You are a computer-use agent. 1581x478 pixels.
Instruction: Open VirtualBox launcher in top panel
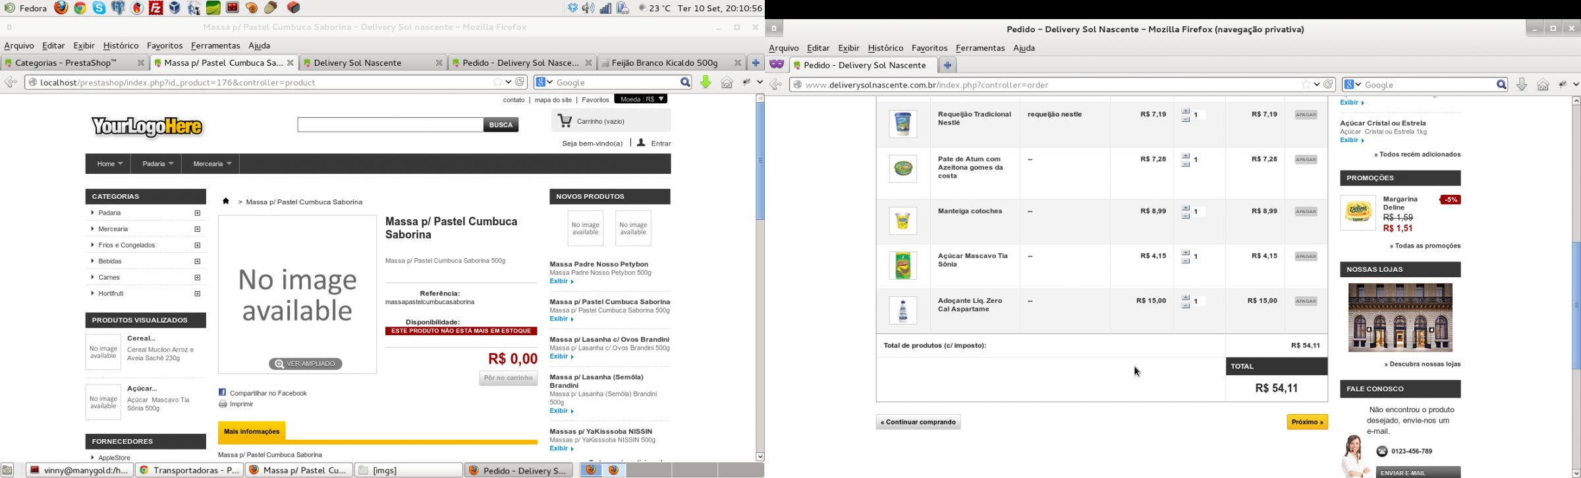click(175, 8)
